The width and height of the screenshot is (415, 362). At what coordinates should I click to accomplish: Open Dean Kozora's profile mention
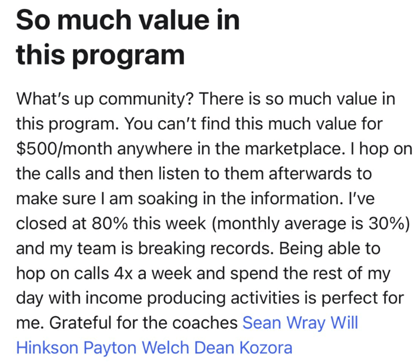(x=243, y=348)
